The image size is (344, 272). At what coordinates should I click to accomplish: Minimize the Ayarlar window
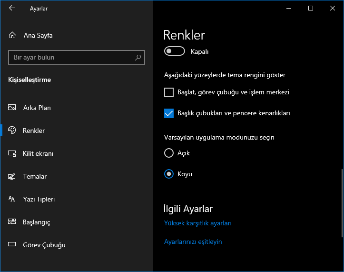point(289,8)
